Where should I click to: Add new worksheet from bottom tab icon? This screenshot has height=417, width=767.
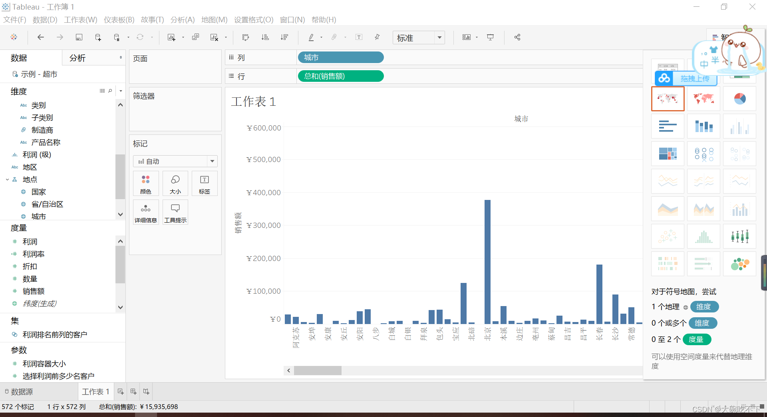pos(120,392)
